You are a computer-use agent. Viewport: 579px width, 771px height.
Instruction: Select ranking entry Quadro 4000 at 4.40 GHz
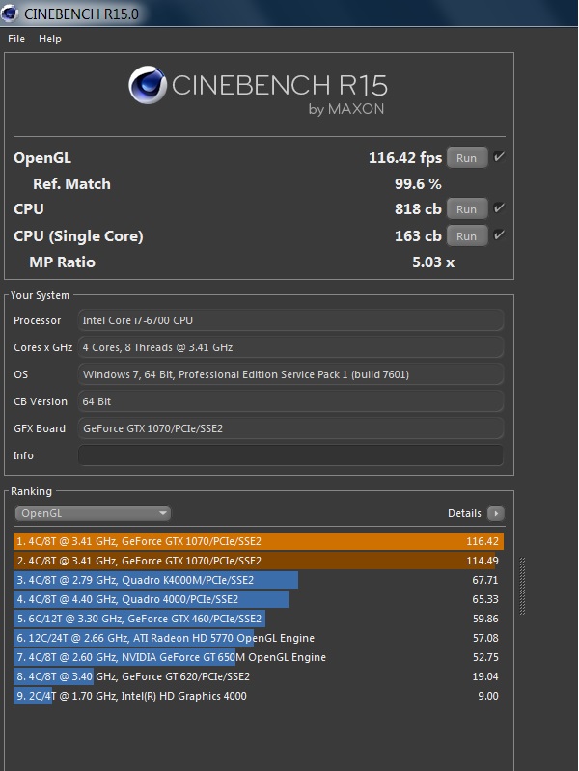tap(259, 599)
